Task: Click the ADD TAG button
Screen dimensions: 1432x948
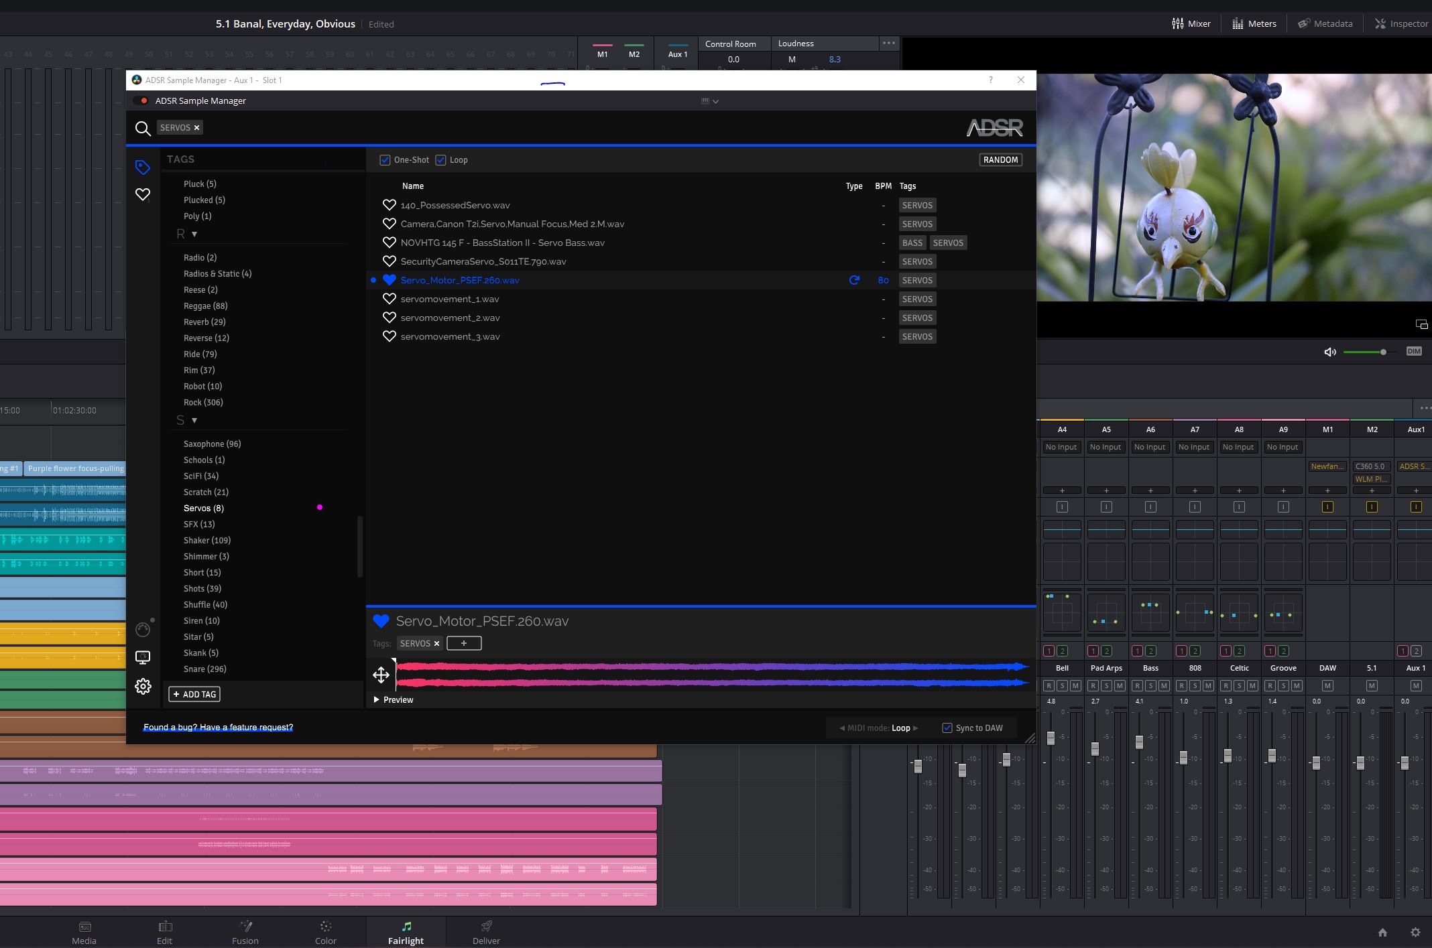Action: coord(194,694)
